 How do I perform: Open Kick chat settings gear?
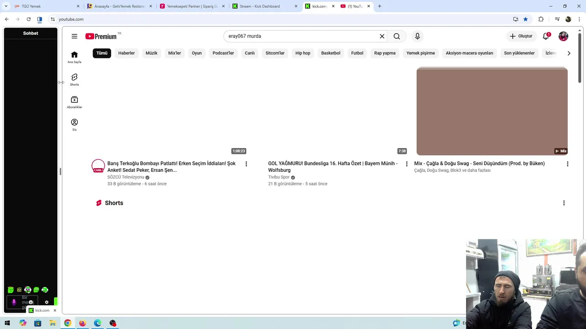pyautogui.click(x=46, y=302)
